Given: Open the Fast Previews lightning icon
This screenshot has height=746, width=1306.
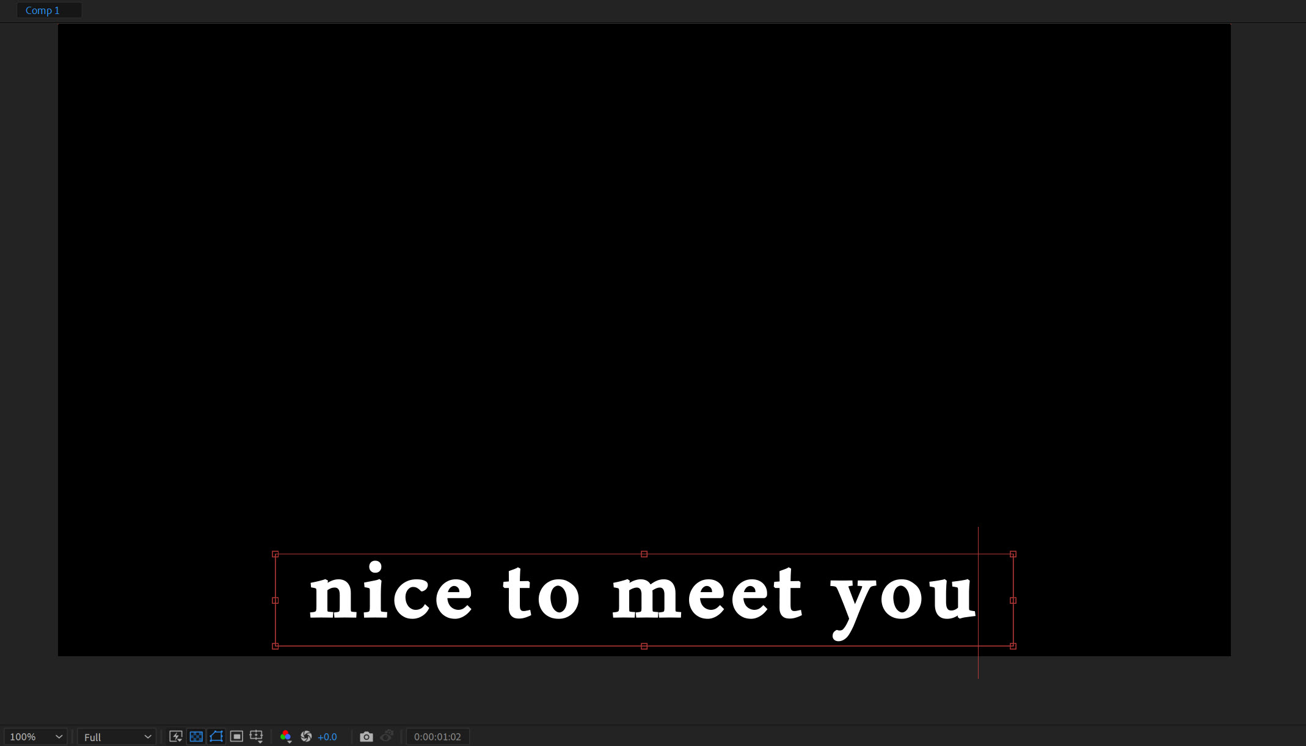Looking at the screenshot, I should tap(176, 736).
